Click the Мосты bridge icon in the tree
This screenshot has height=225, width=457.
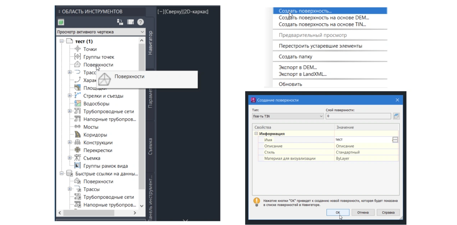77,127
